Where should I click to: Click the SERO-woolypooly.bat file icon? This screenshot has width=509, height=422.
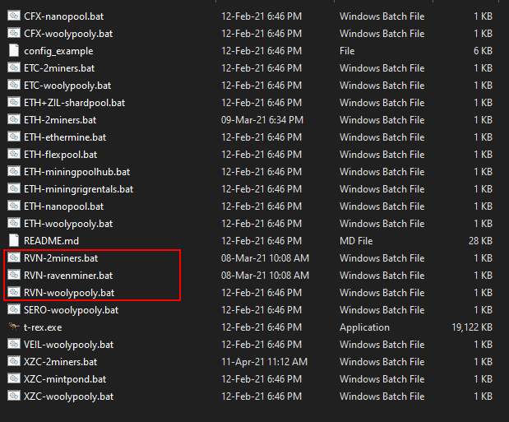click(14, 310)
